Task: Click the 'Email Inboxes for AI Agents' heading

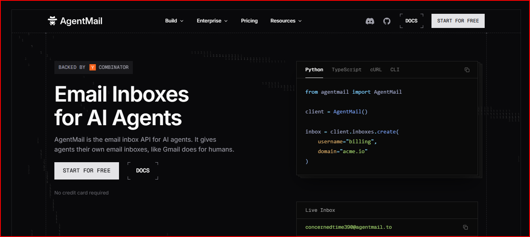Action: pos(122,106)
